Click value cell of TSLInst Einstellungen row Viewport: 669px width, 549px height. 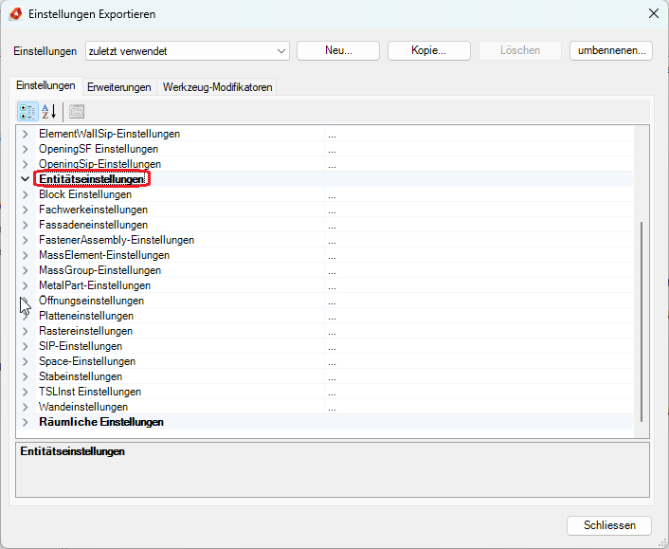(479, 392)
